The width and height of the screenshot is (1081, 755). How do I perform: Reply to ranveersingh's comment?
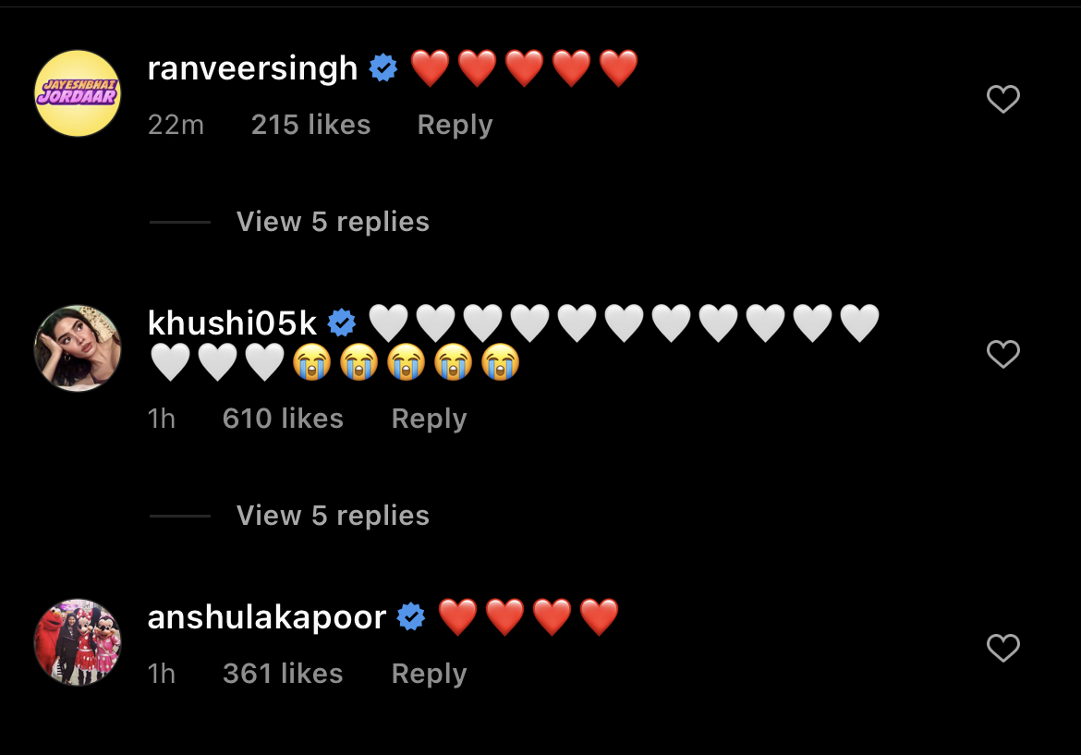coord(455,125)
